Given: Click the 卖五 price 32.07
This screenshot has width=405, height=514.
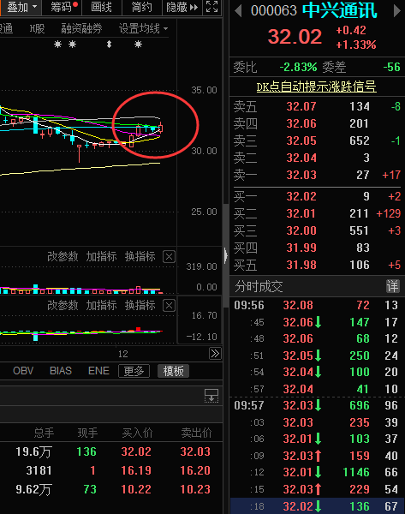Looking at the screenshot, I should pyautogui.click(x=301, y=106).
